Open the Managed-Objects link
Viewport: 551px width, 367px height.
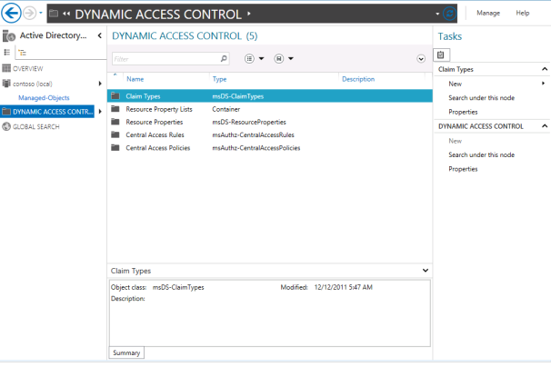(x=44, y=97)
